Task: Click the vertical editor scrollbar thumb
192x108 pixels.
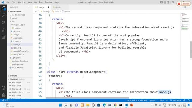Action: [x=191, y=50]
